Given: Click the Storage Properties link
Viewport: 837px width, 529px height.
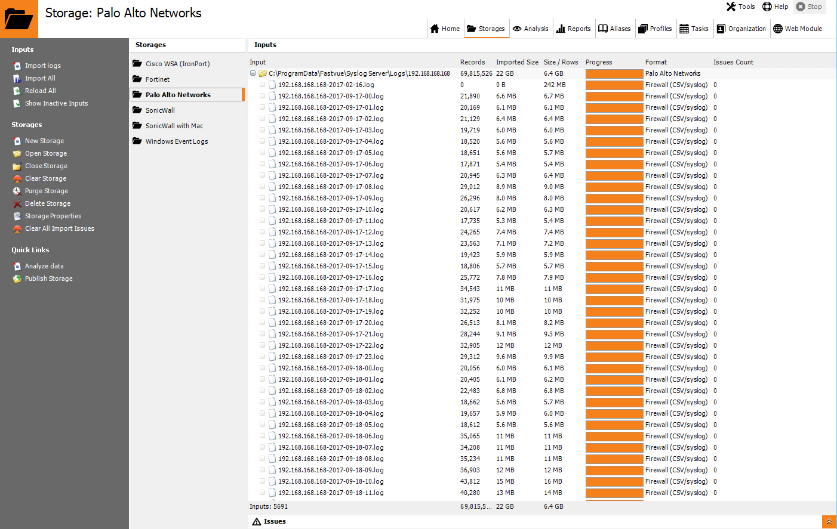Looking at the screenshot, I should 53,216.
